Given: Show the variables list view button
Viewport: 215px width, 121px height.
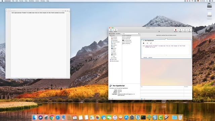Looking at the screenshot, I should [144, 99].
